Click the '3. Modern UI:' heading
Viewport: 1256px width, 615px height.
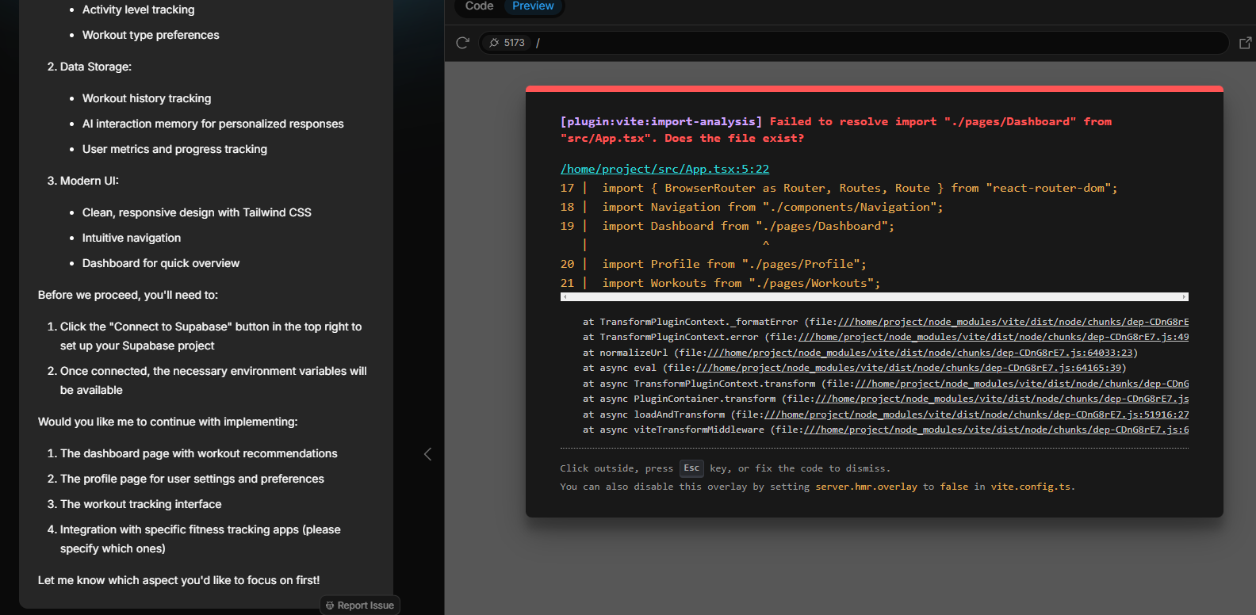83,181
